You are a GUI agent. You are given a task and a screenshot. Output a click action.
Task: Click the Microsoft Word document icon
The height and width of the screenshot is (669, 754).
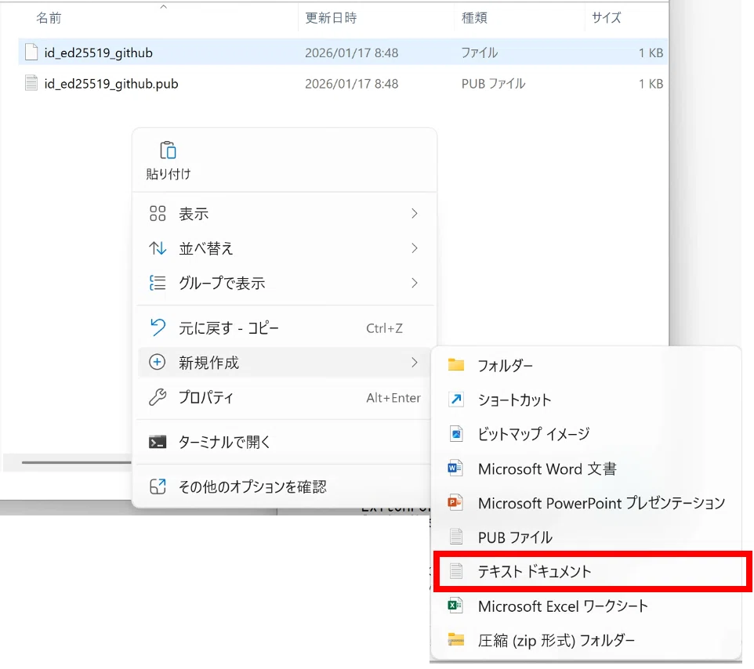click(455, 468)
